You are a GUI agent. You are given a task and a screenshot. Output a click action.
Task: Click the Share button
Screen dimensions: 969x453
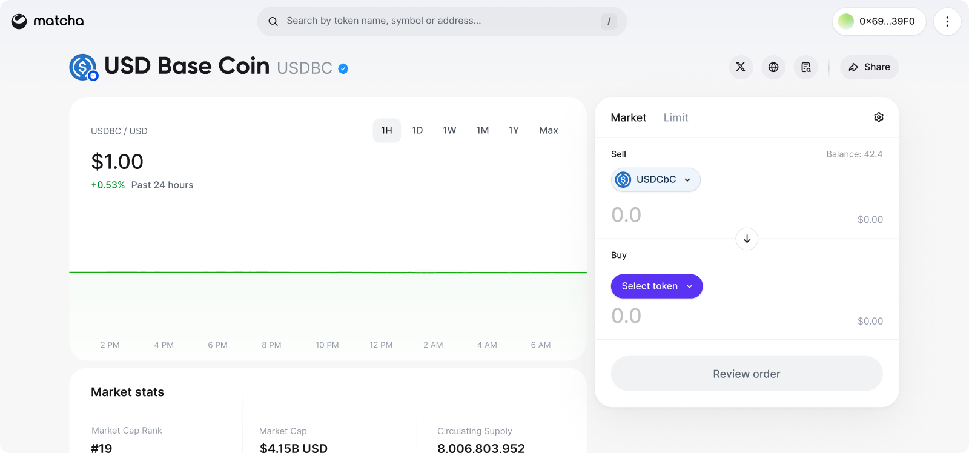(x=870, y=67)
